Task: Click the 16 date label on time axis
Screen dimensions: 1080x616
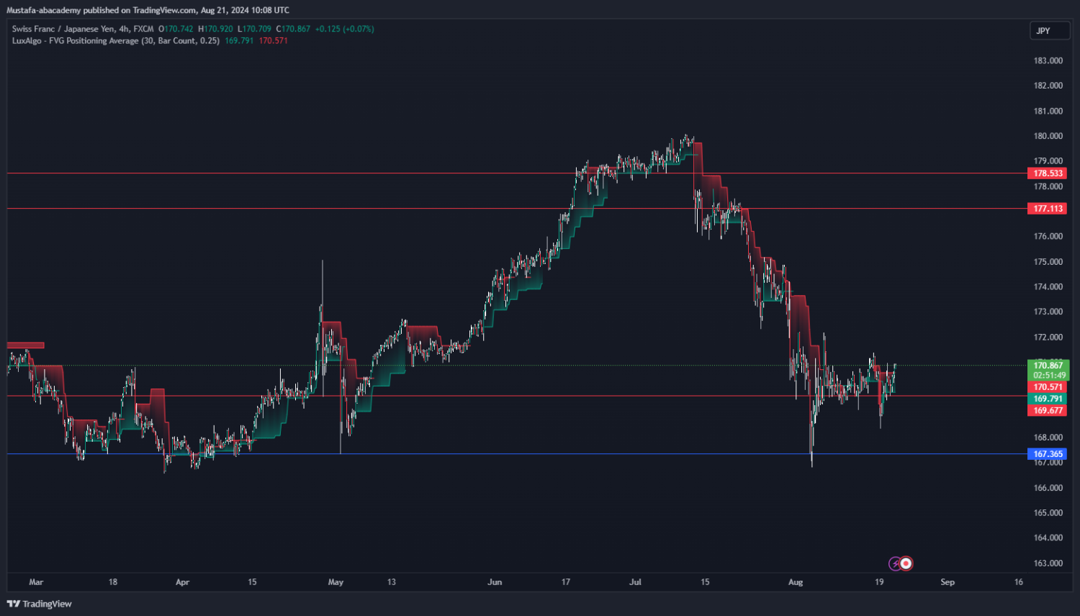Action: pyautogui.click(x=1019, y=582)
